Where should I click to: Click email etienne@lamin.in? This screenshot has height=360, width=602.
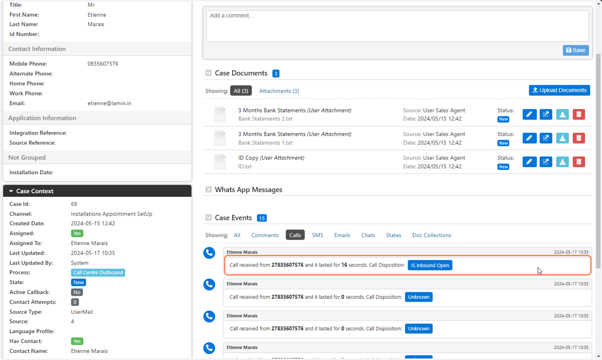[x=109, y=103]
